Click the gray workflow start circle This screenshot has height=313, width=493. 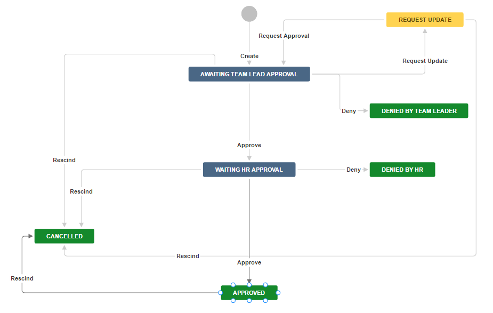pos(249,13)
